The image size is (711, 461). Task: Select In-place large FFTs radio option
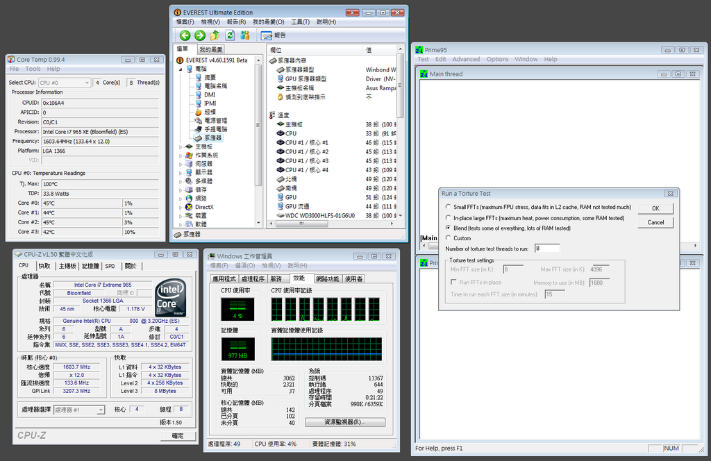[447, 217]
